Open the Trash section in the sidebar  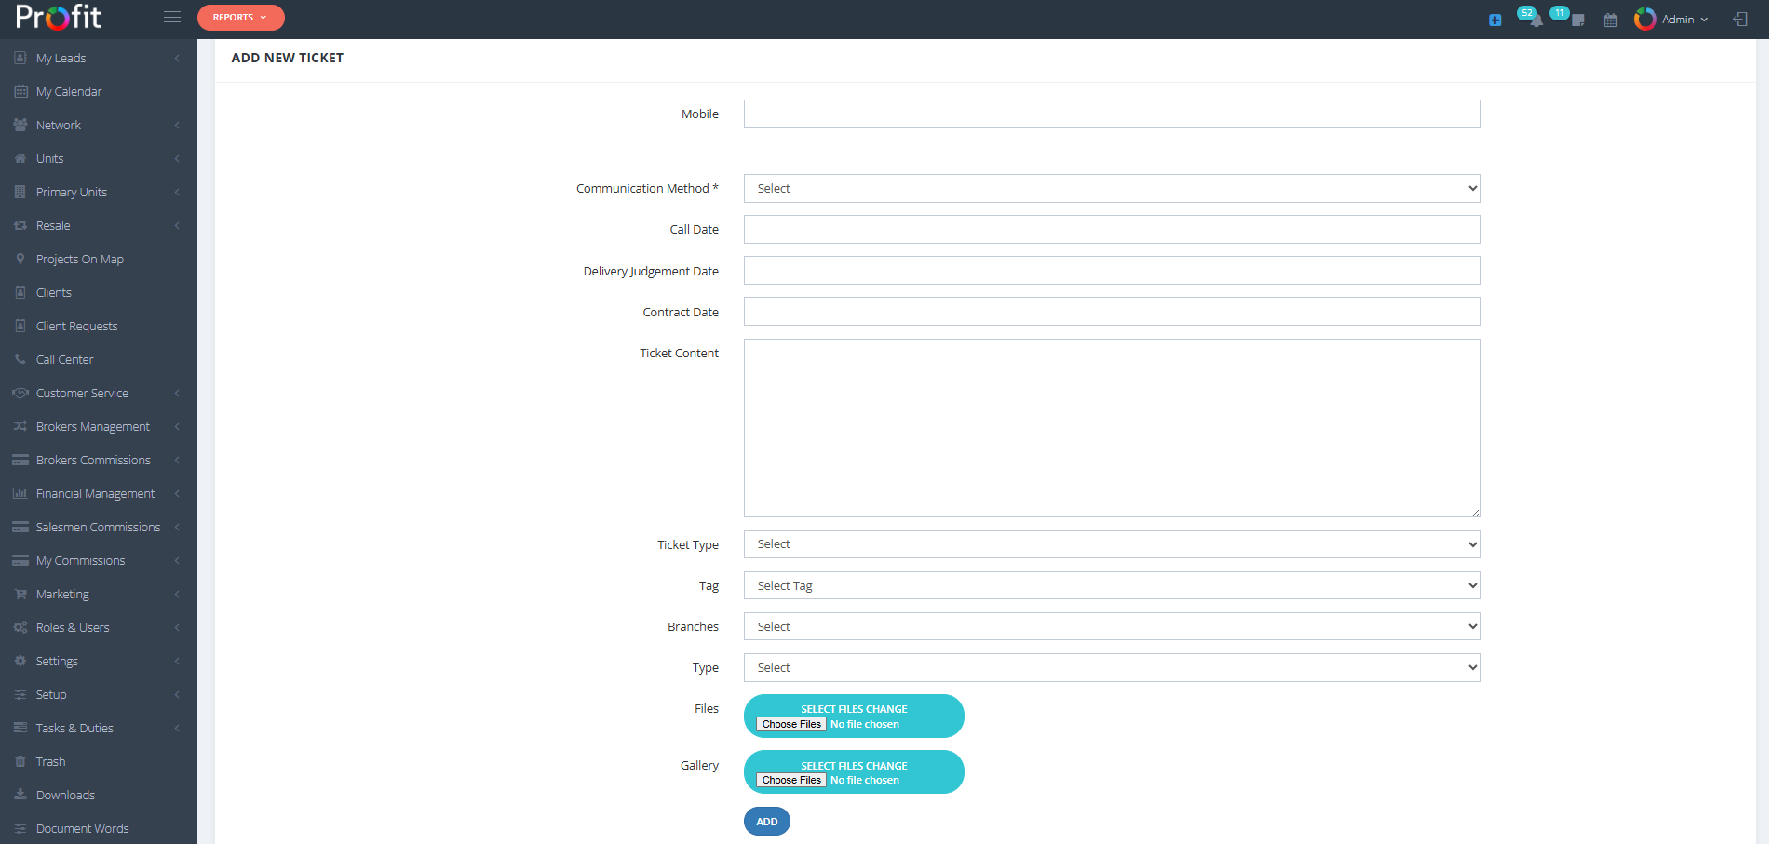(49, 761)
